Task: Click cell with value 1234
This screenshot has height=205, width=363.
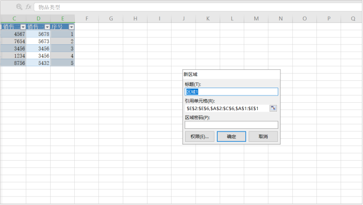Action: click(x=14, y=56)
